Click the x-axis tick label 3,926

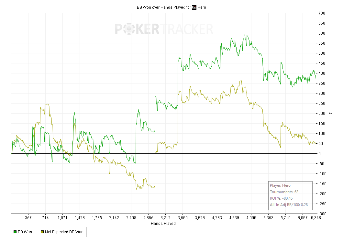tap(200, 218)
